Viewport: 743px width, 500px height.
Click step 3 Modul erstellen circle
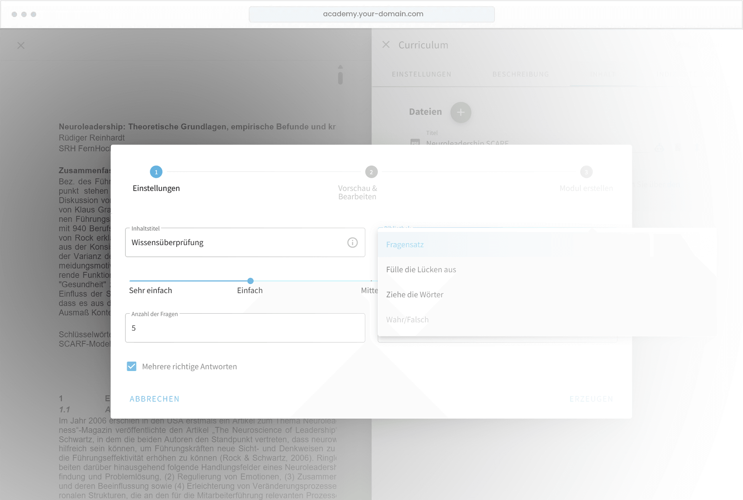point(586,172)
